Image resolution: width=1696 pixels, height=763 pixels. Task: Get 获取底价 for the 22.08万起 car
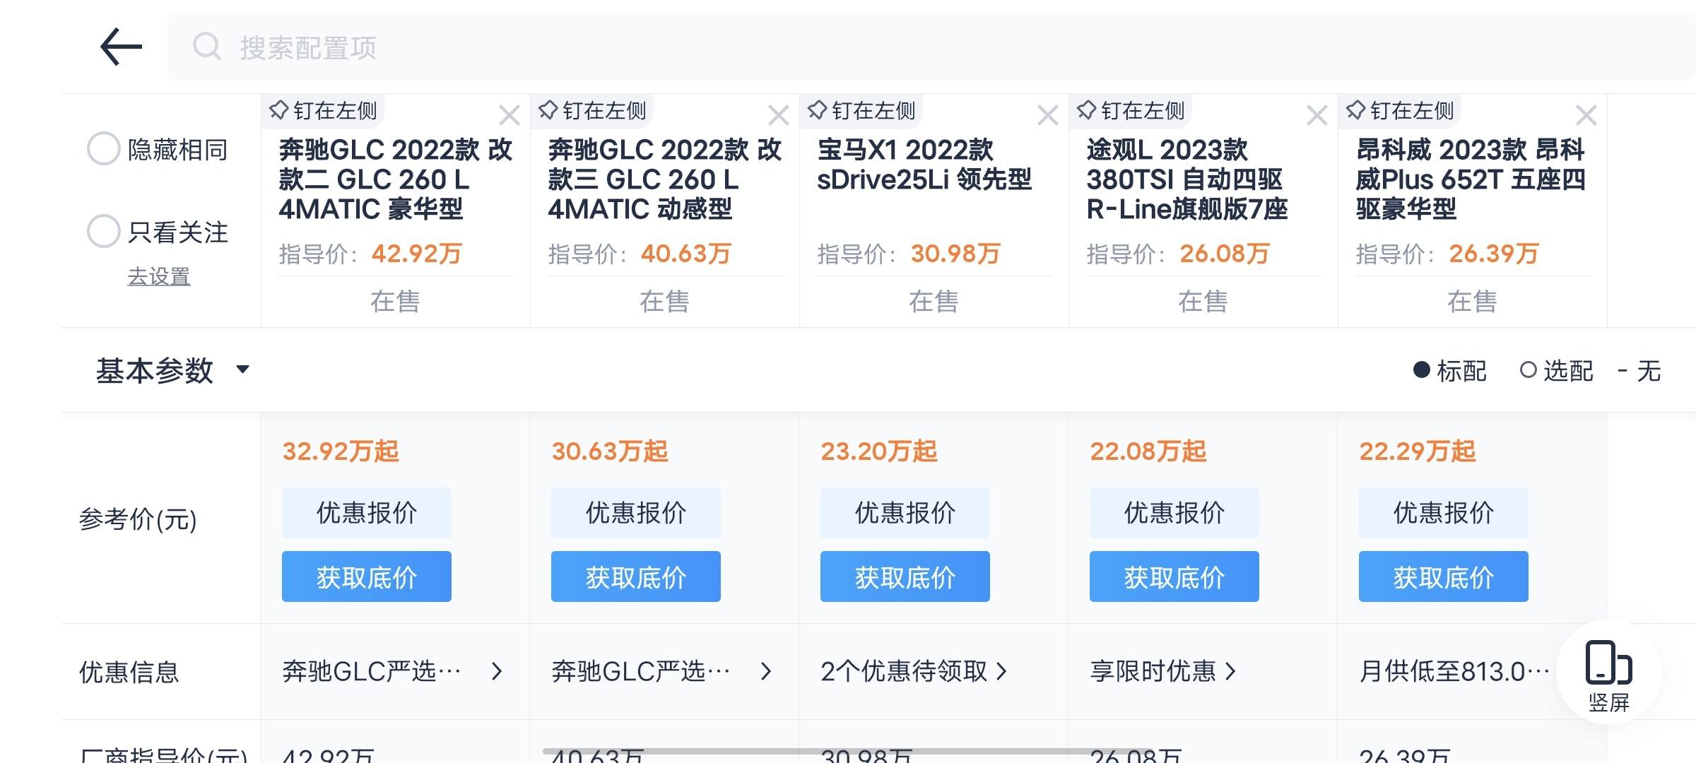pyautogui.click(x=1174, y=576)
